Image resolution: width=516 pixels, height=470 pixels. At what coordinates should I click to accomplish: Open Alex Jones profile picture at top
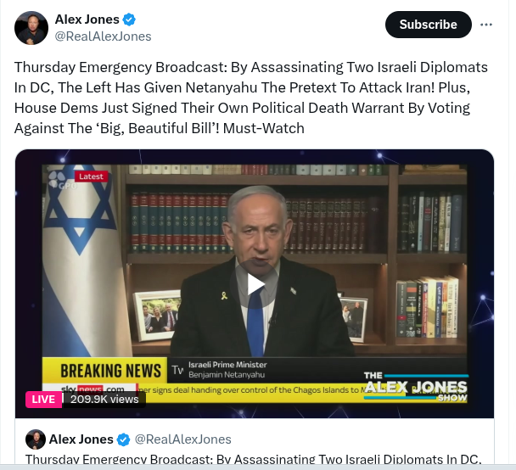[x=31, y=28]
